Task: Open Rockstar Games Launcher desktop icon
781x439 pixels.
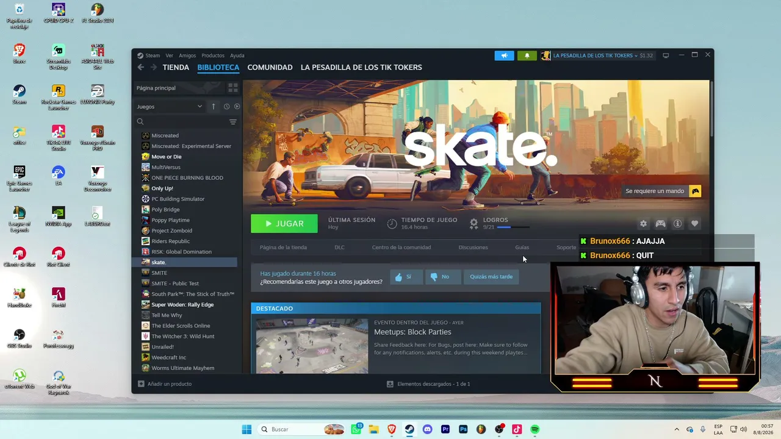Action: pyautogui.click(x=59, y=98)
